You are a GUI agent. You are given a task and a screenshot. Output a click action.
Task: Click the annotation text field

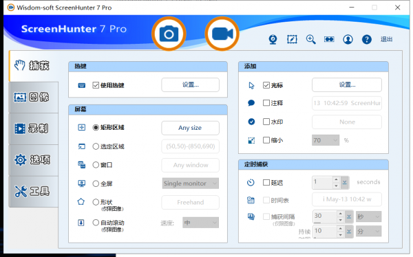[347, 103]
